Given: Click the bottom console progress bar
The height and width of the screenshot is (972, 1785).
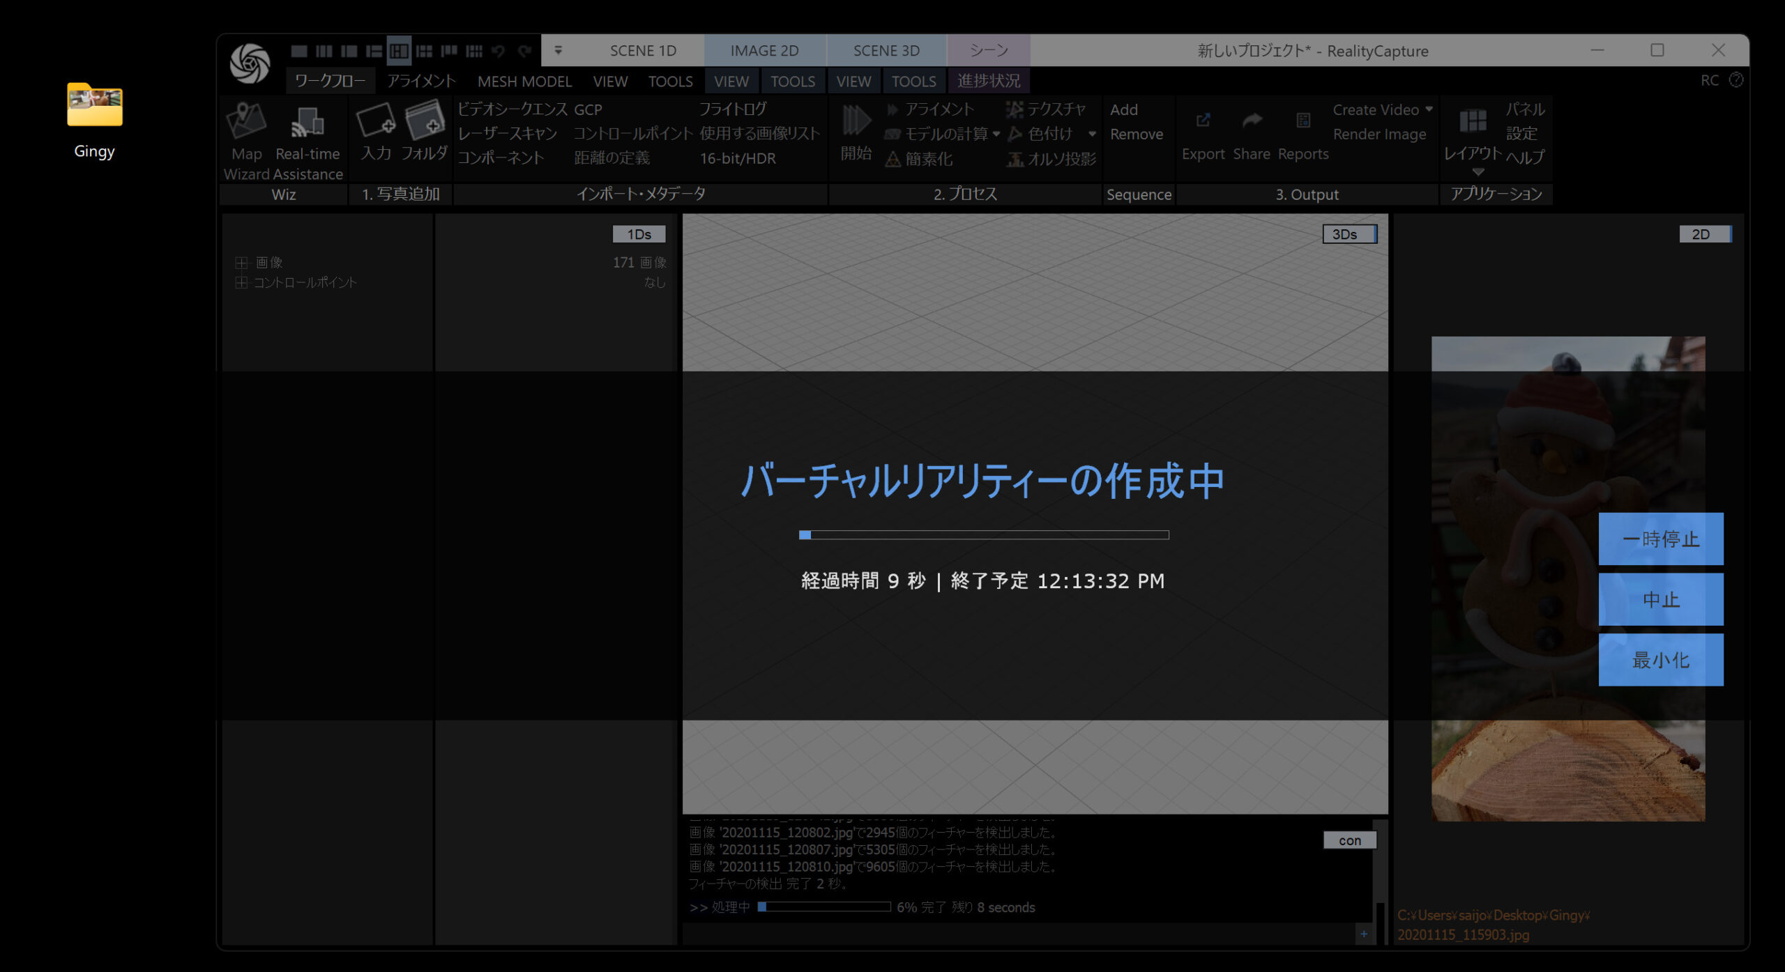Looking at the screenshot, I should (x=824, y=907).
